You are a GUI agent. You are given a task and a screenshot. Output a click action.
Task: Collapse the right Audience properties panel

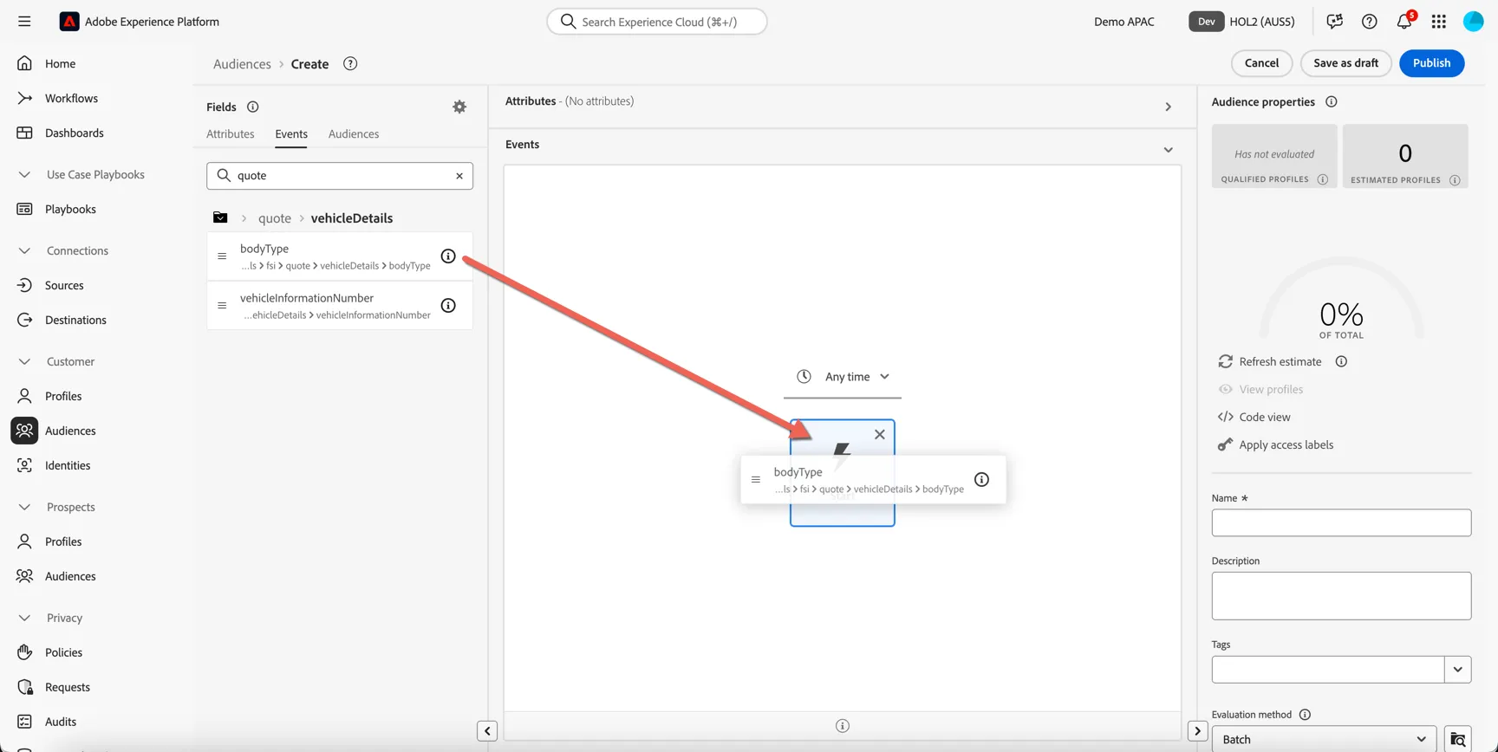tap(1198, 731)
